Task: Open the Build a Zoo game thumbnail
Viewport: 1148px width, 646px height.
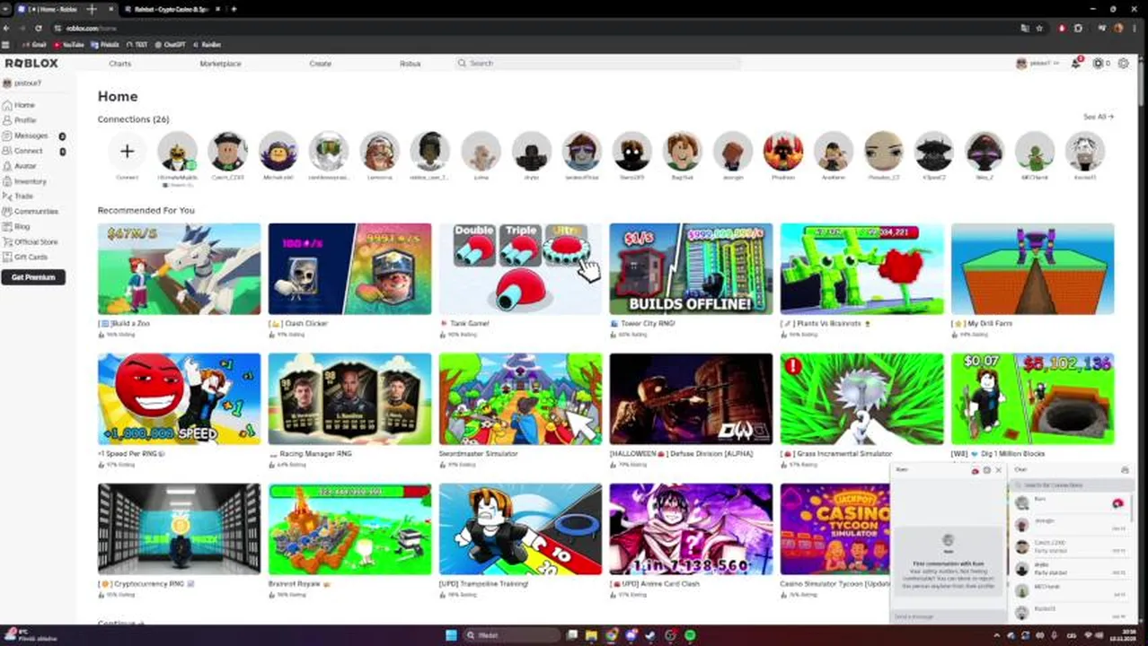Action: (179, 268)
